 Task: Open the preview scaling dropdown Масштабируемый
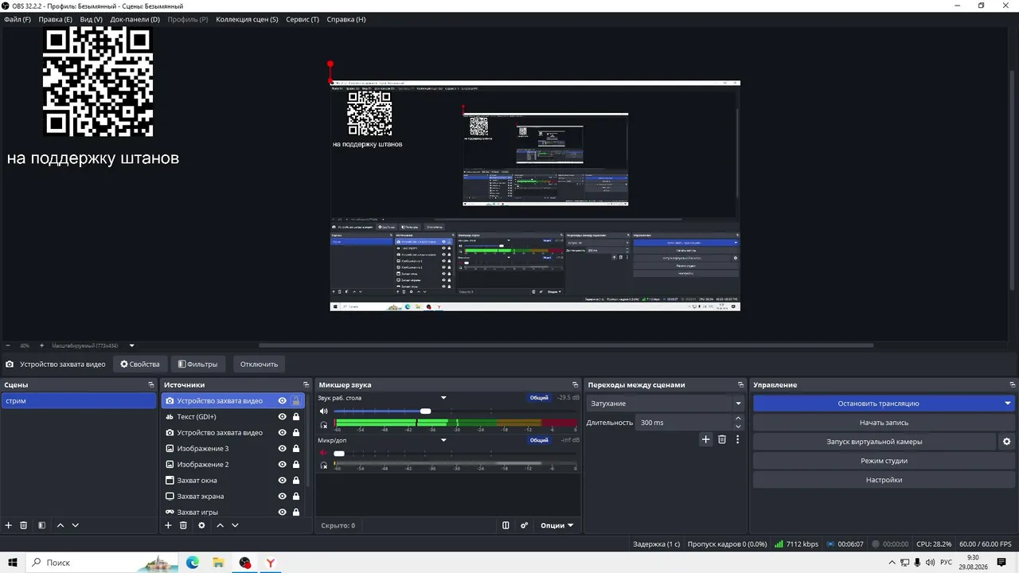(x=132, y=345)
